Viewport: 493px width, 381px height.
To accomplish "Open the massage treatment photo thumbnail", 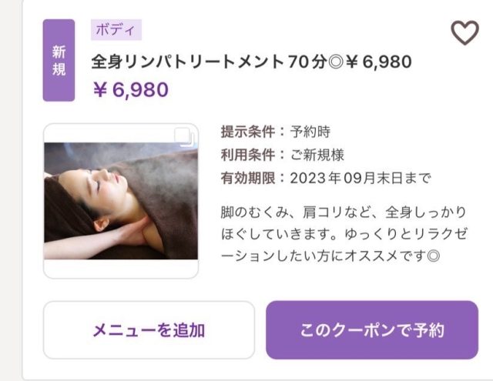I will 121,201.
